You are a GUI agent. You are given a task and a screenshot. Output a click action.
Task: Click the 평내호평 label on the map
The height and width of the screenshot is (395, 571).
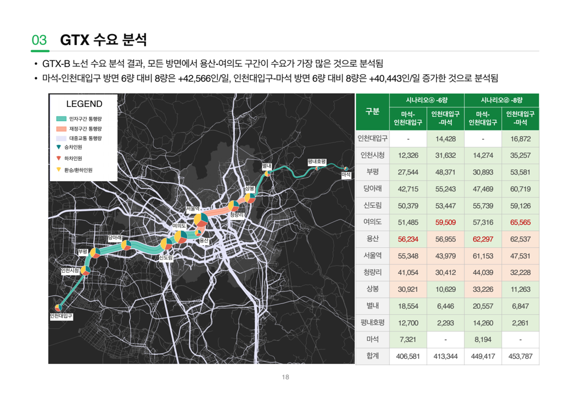317,161
